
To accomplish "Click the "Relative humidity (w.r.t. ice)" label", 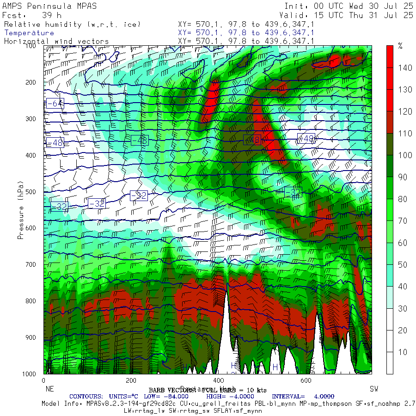I will click(x=72, y=24).
